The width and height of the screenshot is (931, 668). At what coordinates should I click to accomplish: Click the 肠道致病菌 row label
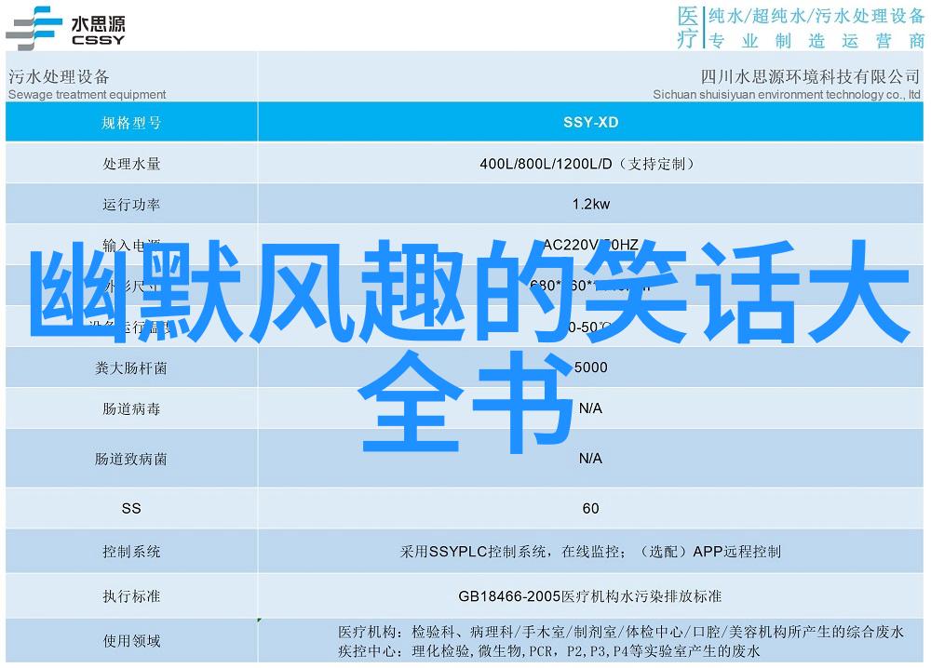click(x=131, y=459)
